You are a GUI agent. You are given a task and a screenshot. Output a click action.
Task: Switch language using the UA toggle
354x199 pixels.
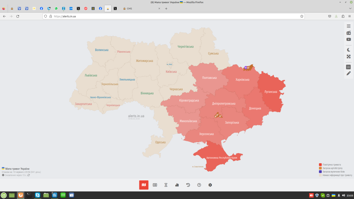point(348,66)
